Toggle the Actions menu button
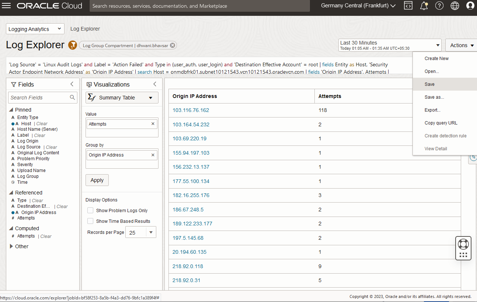The height and width of the screenshot is (302, 477). pos(462,45)
